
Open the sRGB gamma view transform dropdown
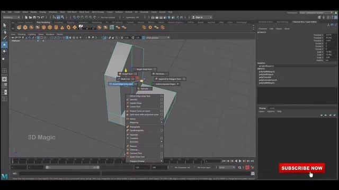[158, 37]
